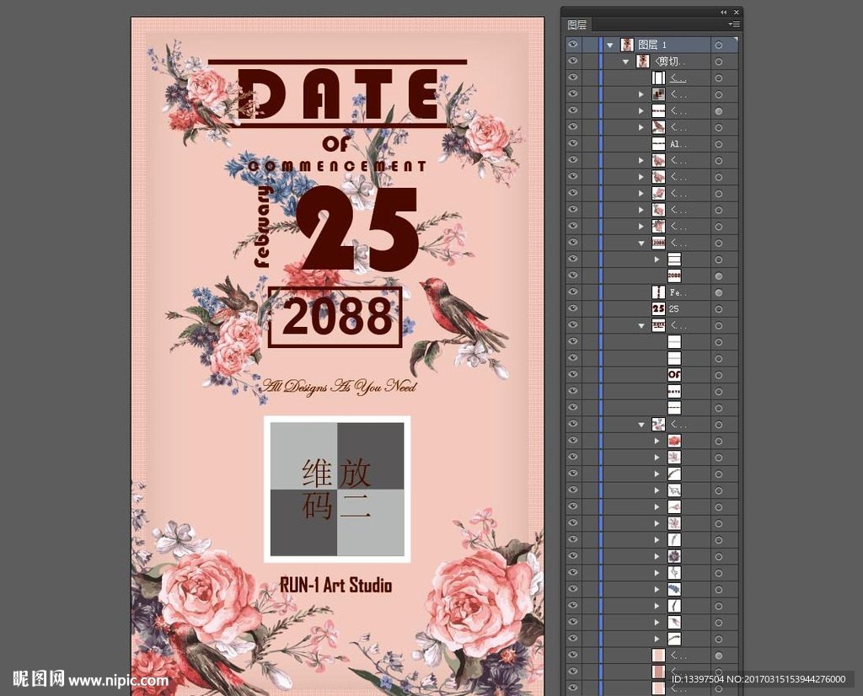Click target circle of the 'Fe..' layer
863x696 pixels.
pyautogui.click(x=719, y=292)
